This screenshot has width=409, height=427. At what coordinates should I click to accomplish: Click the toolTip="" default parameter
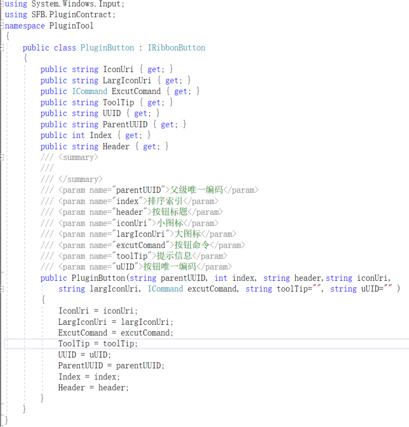pos(299,289)
